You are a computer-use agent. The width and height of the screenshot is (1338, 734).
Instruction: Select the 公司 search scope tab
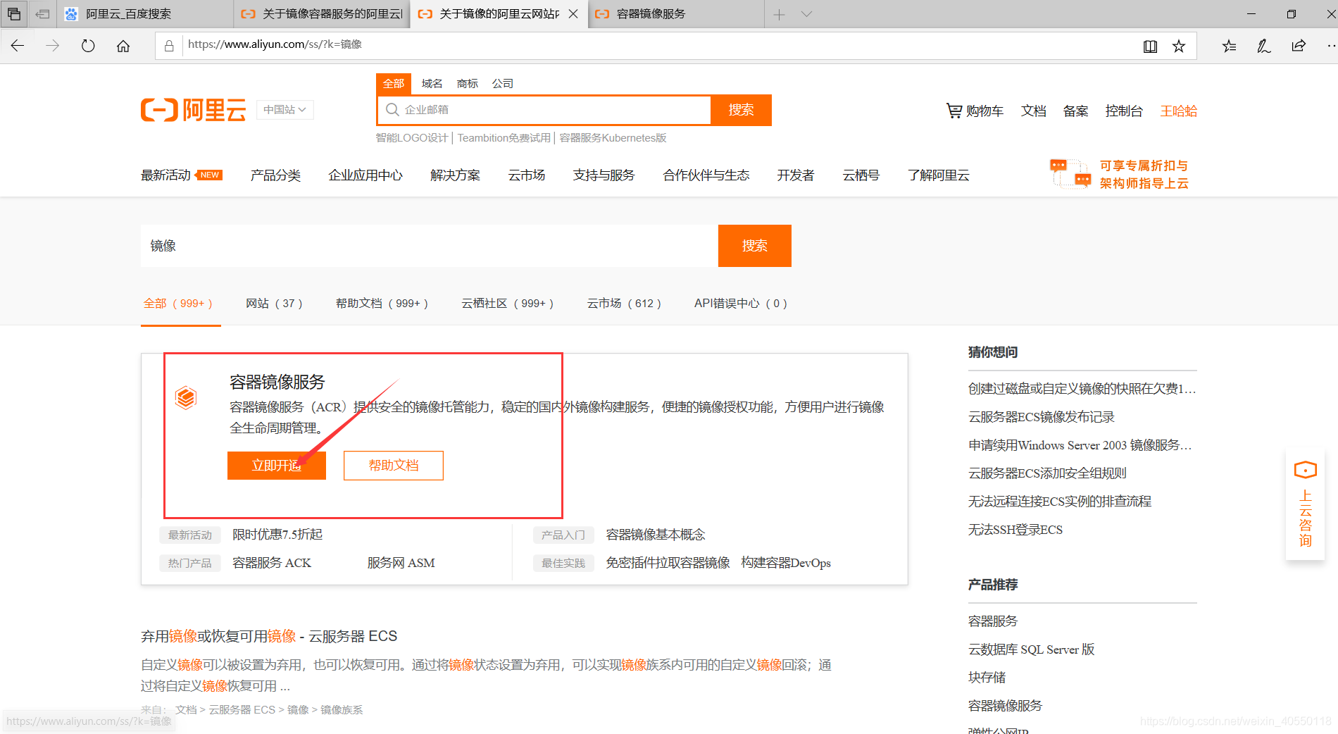point(502,84)
